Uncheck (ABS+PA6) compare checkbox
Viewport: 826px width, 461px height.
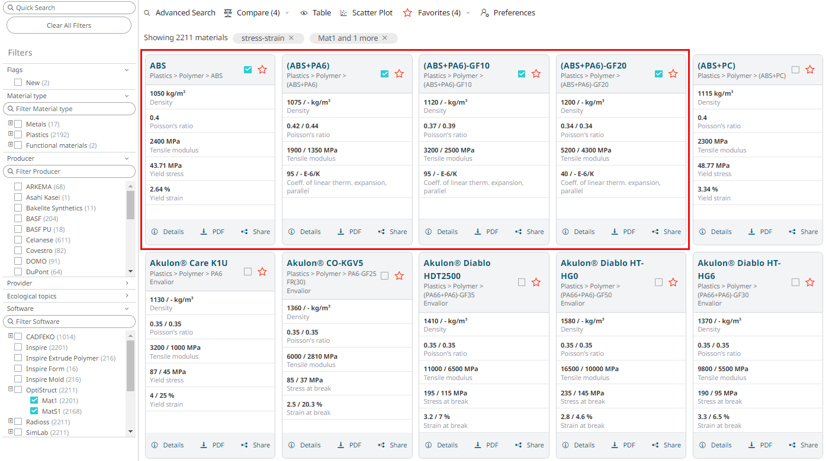coord(385,74)
